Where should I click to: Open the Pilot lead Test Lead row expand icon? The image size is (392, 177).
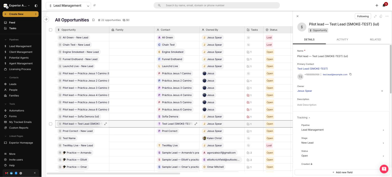coord(105,124)
